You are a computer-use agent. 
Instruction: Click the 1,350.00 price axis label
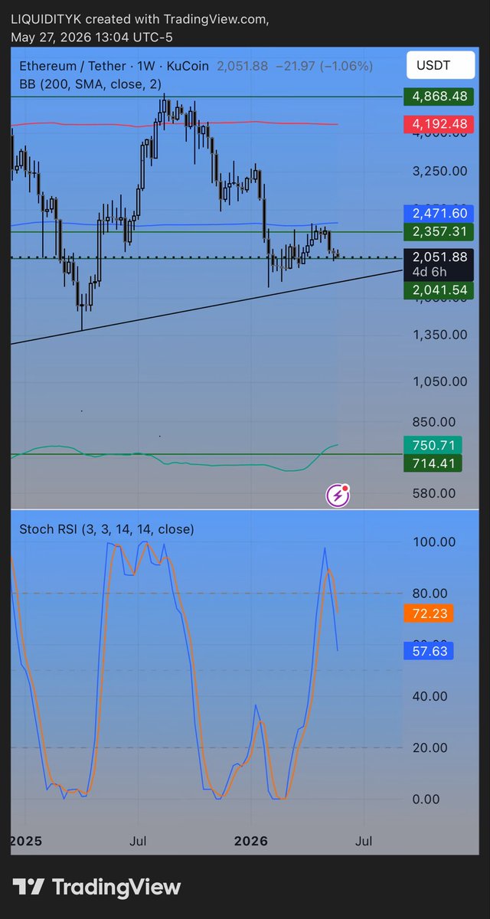[439, 335]
